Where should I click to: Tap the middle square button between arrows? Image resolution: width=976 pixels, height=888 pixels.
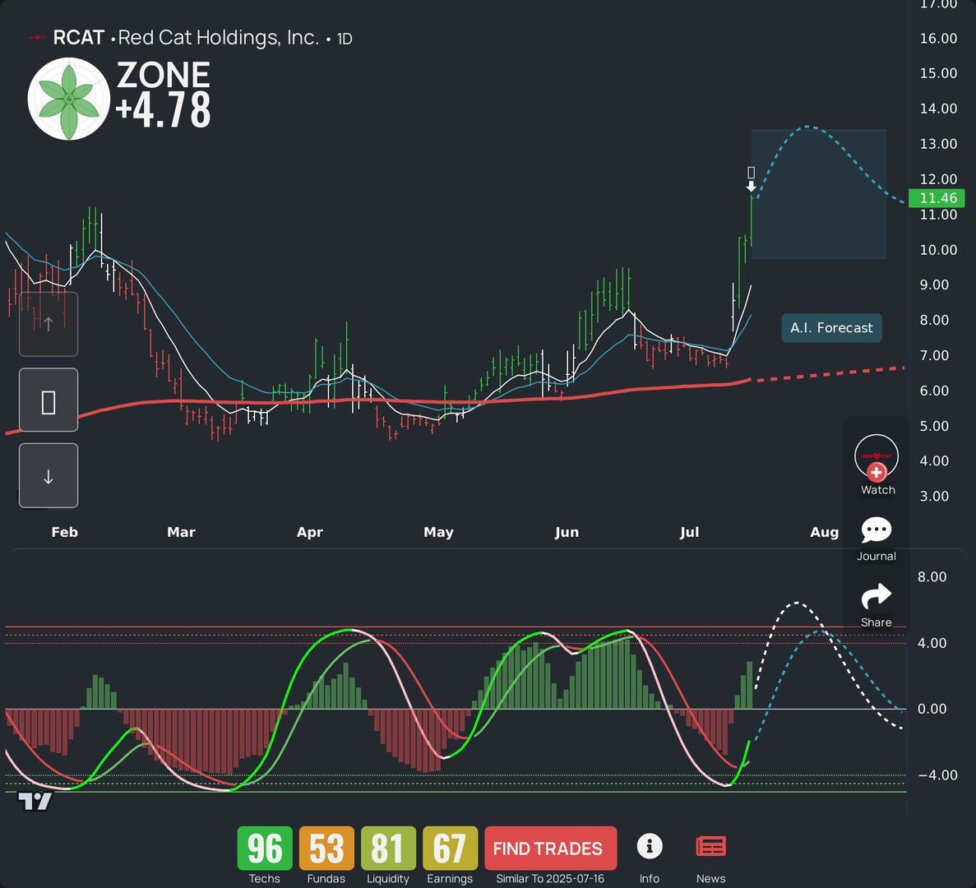[x=49, y=400]
